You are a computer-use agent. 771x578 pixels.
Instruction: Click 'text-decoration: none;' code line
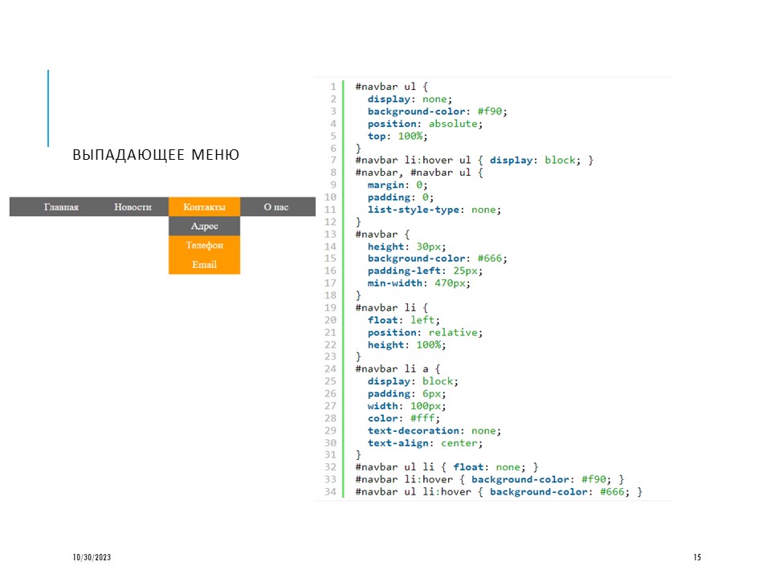click(x=434, y=430)
